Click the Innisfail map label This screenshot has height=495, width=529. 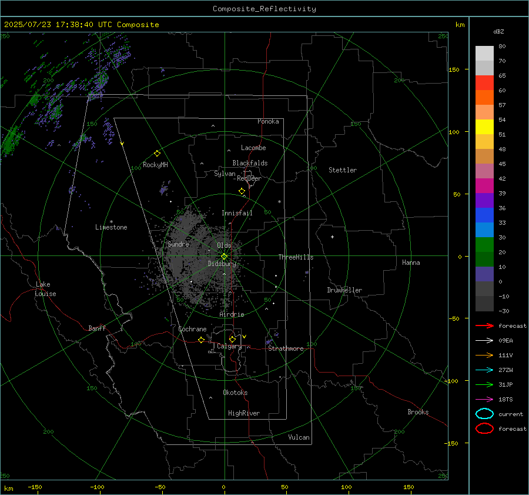(x=237, y=213)
